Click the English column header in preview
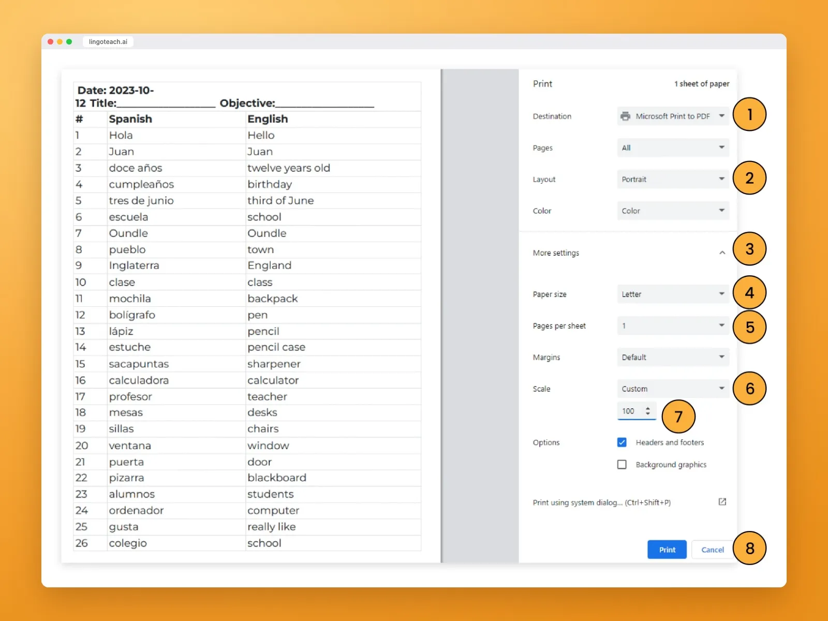This screenshot has height=621, width=828. 268,119
